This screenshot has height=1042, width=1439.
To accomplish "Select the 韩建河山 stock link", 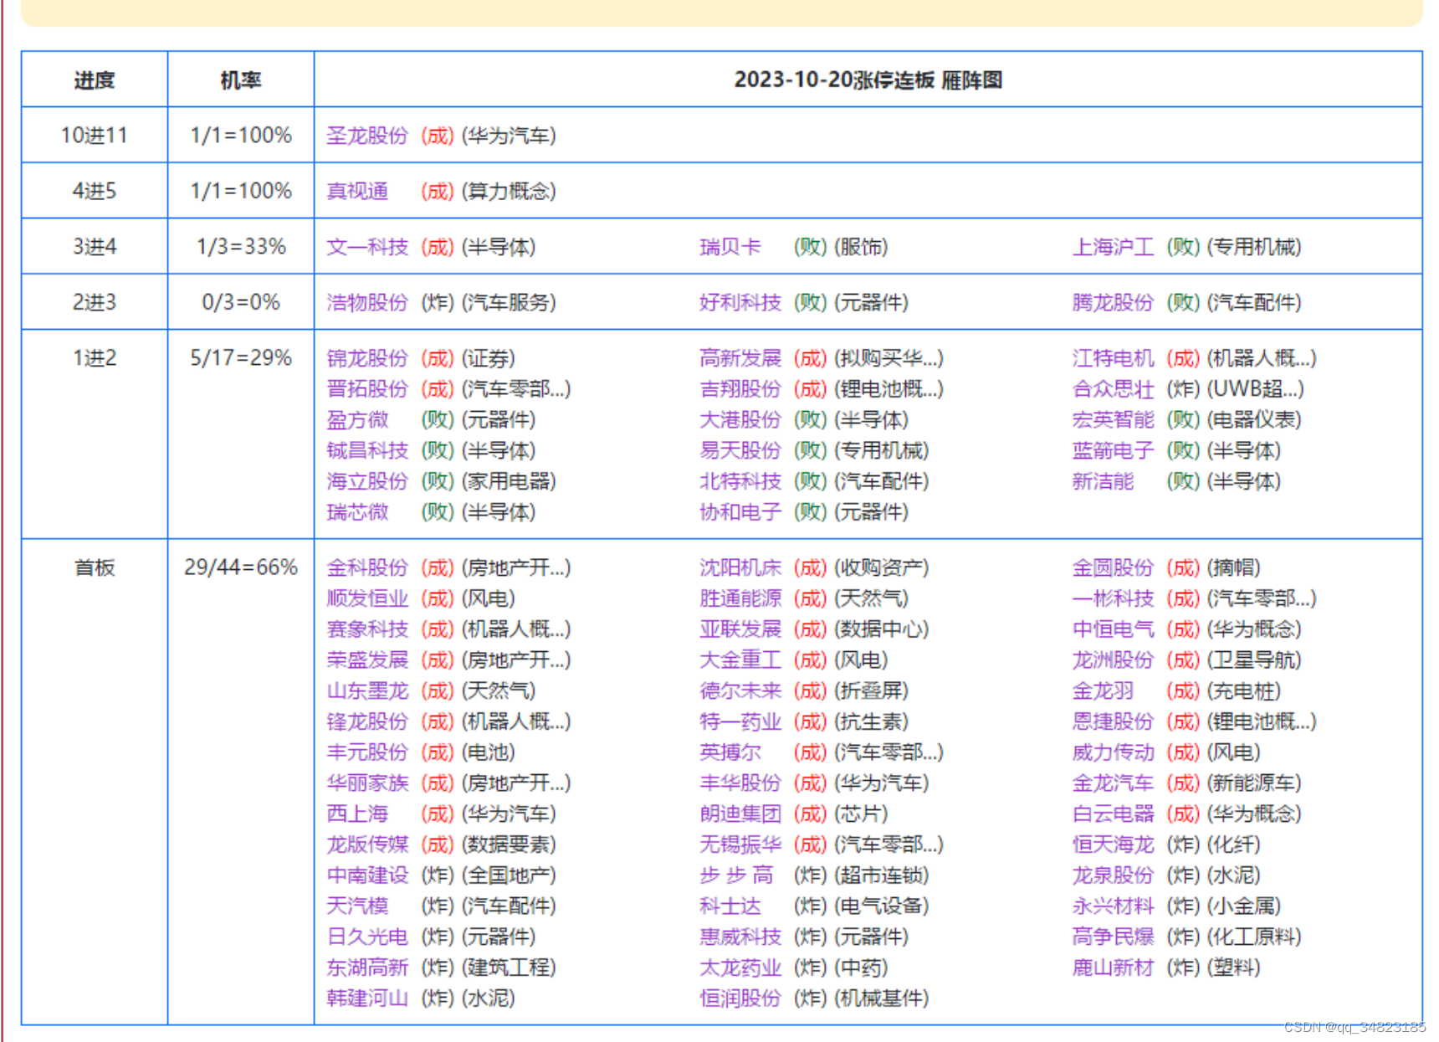I will [367, 998].
